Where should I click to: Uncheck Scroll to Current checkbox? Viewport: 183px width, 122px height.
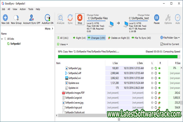[162, 44]
